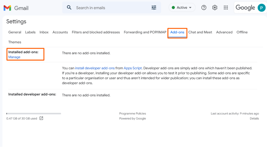Open the Google apps grid icon
The height and width of the screenshot is (147, 267).
226,7
